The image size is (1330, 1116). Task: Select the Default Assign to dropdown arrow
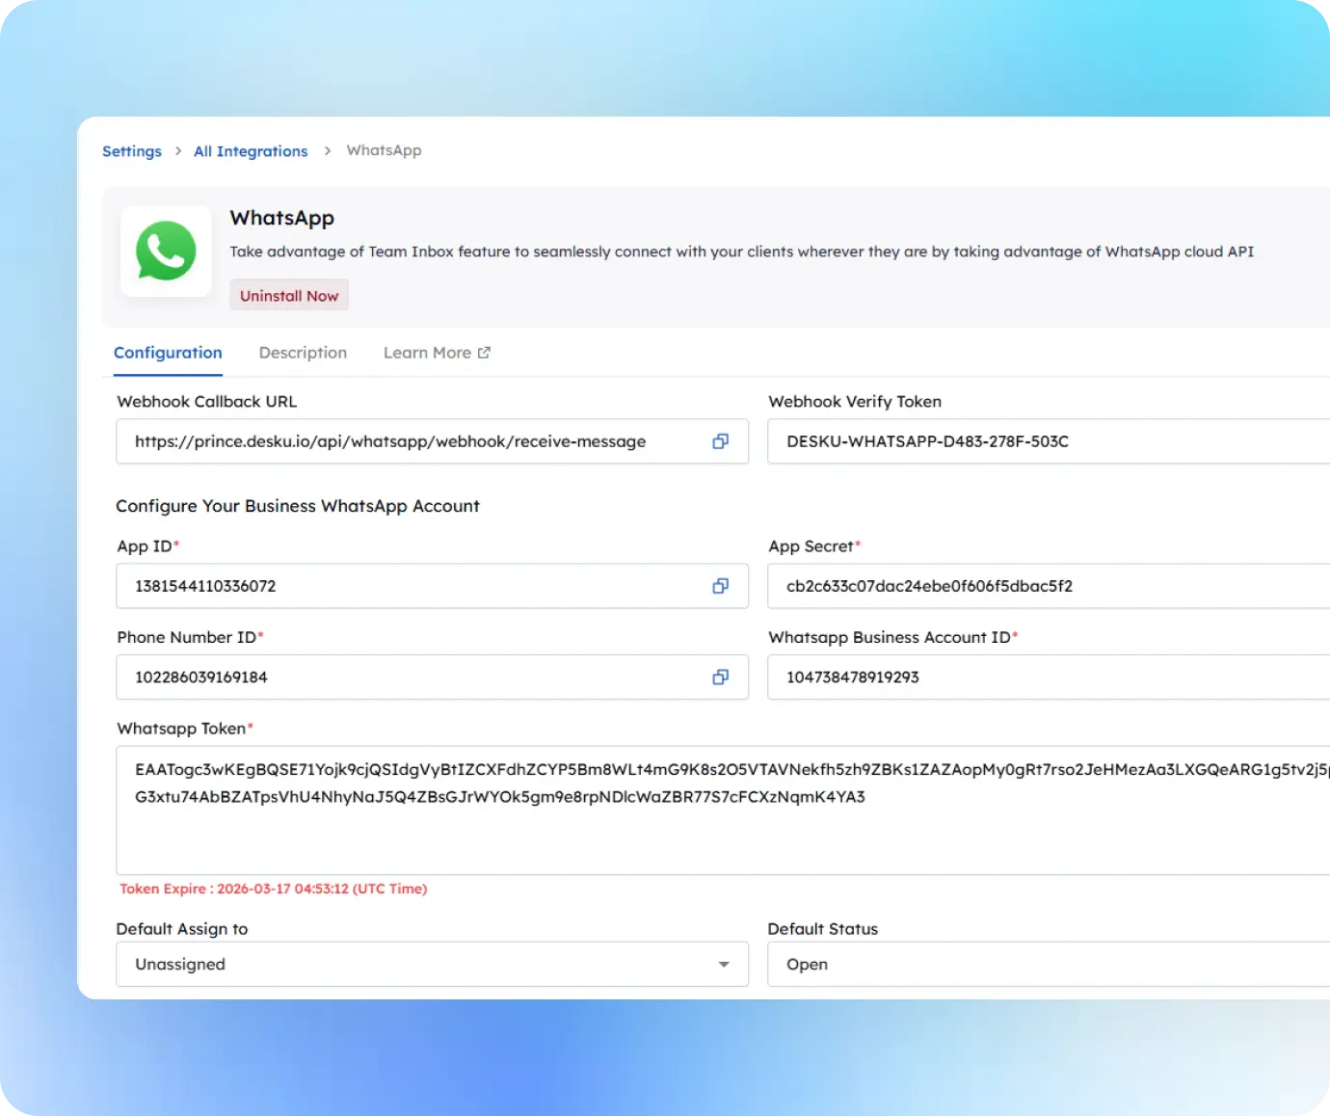724,964
